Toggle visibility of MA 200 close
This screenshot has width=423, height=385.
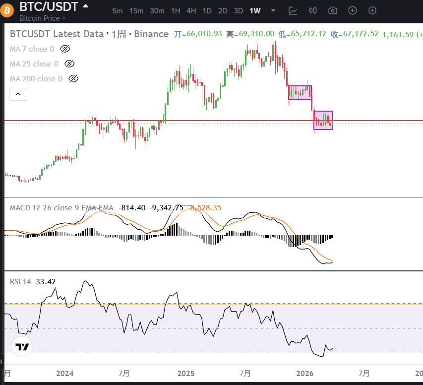coord(73,78)
